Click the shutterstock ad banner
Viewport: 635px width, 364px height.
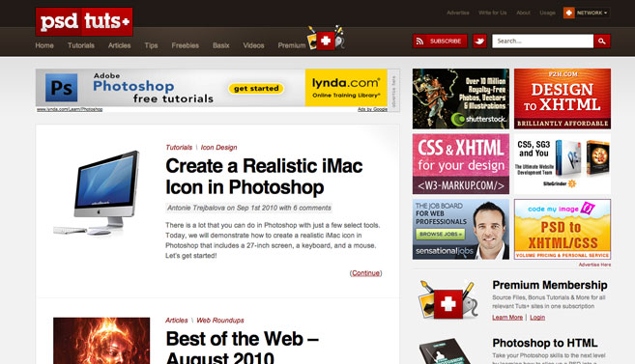pos(461,98)
